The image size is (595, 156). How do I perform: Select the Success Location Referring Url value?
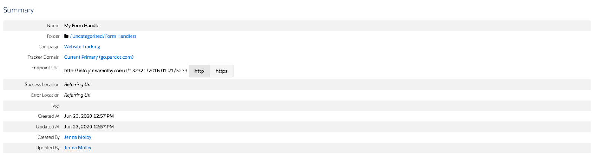77,84
